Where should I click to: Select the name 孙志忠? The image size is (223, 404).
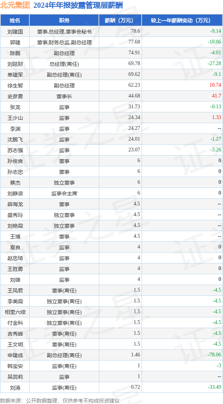click(x=15, y=172)
